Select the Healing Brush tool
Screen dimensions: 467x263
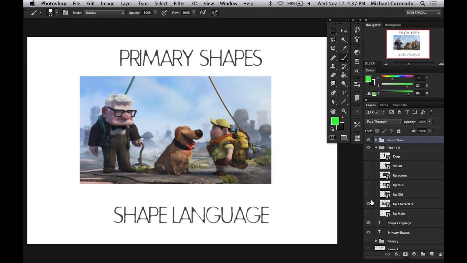[x=333, y=58]
